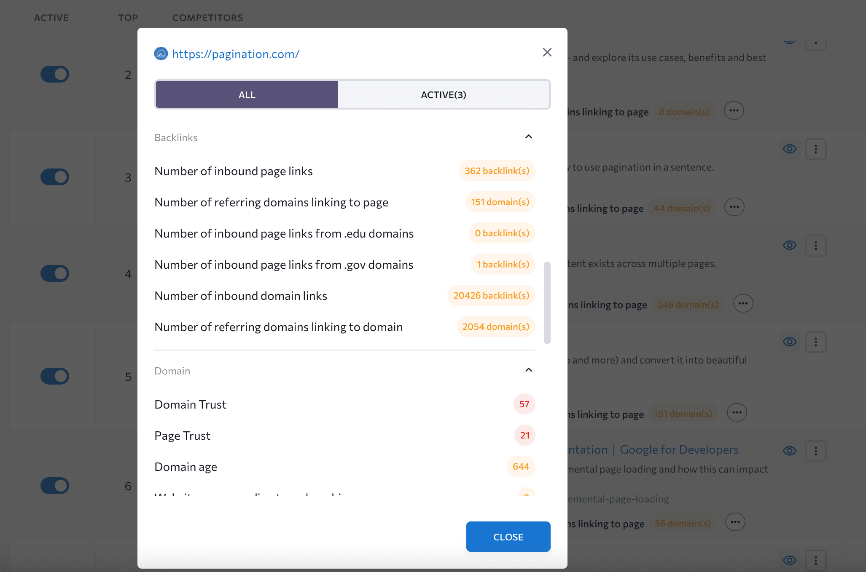This screenshot has height=572, width=866.
Task: Click the pagination.com favicon icon
Action: 161,54
